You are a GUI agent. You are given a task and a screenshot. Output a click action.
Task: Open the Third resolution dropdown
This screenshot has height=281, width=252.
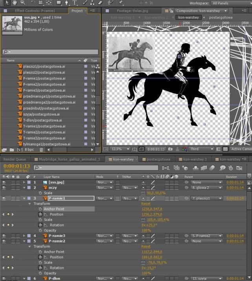201,149
